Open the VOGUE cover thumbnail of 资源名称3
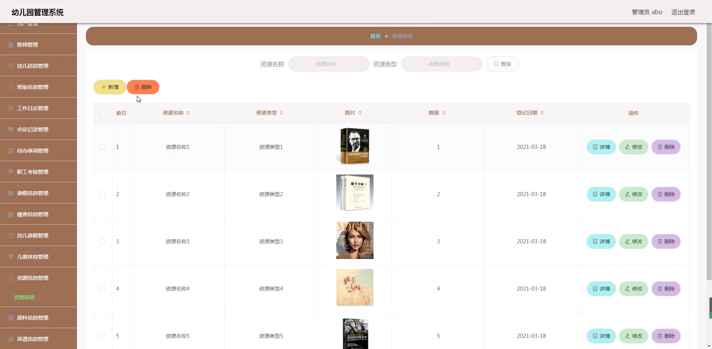712x349 pixels. click(355, 240)
